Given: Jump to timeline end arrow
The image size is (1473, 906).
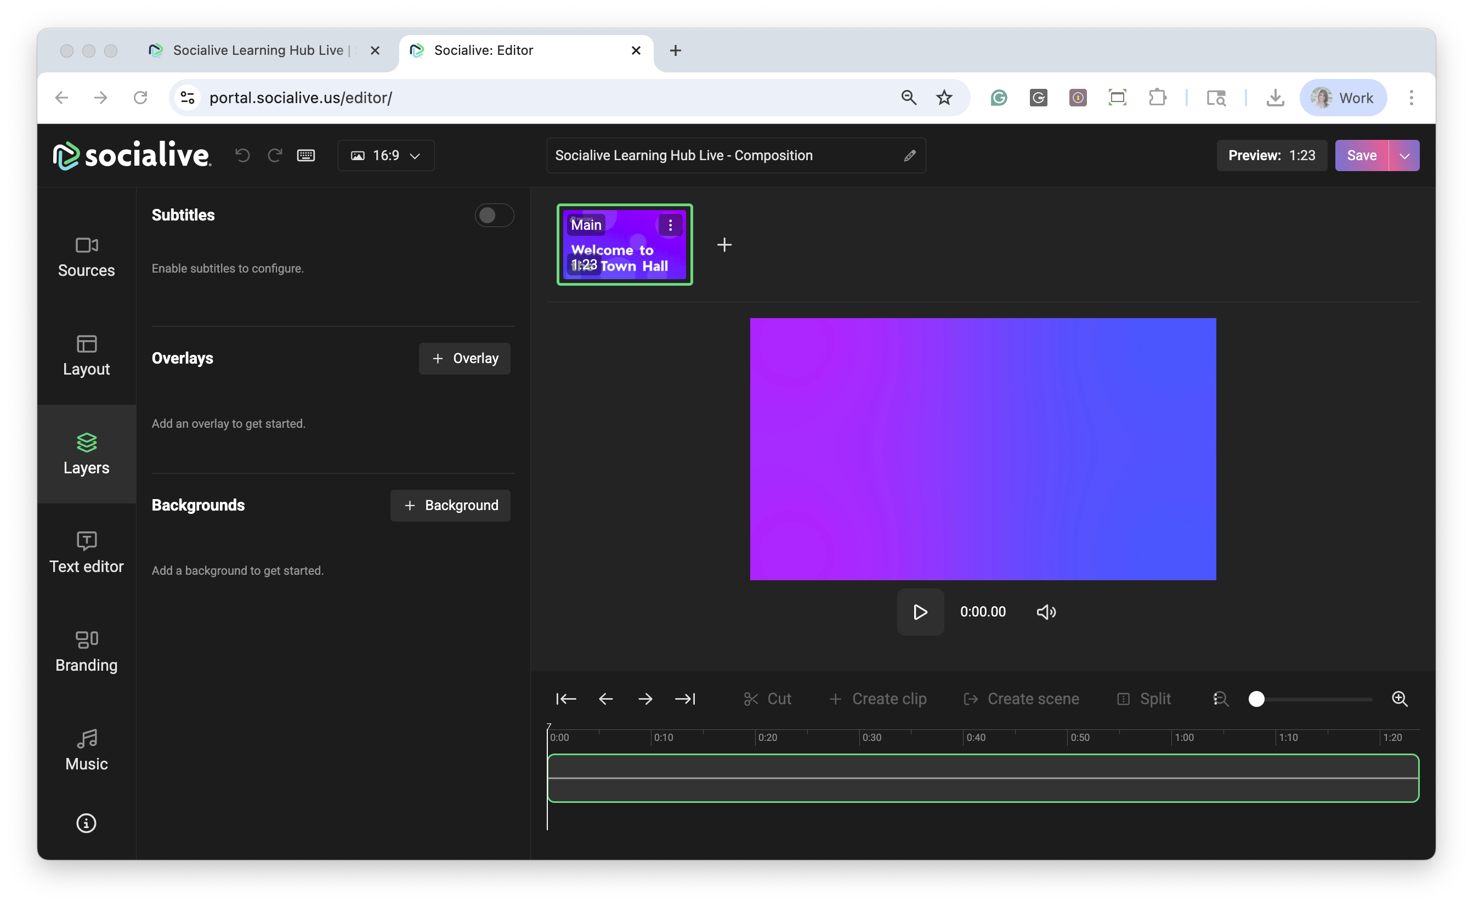Looking at the screenshot, I should click(x=685, y=699).
